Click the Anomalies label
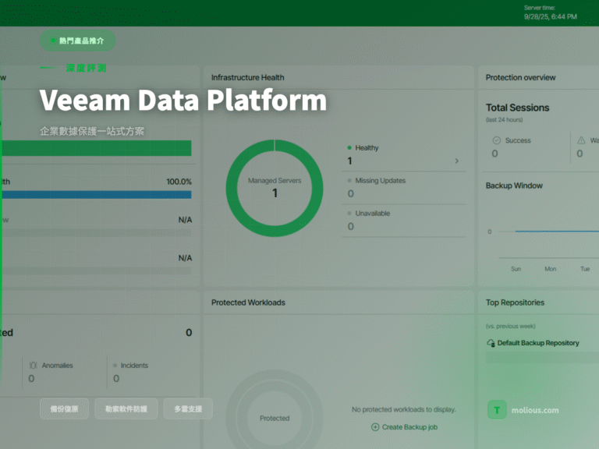Viewport: 599px width, 449px height. click(57, 366)
